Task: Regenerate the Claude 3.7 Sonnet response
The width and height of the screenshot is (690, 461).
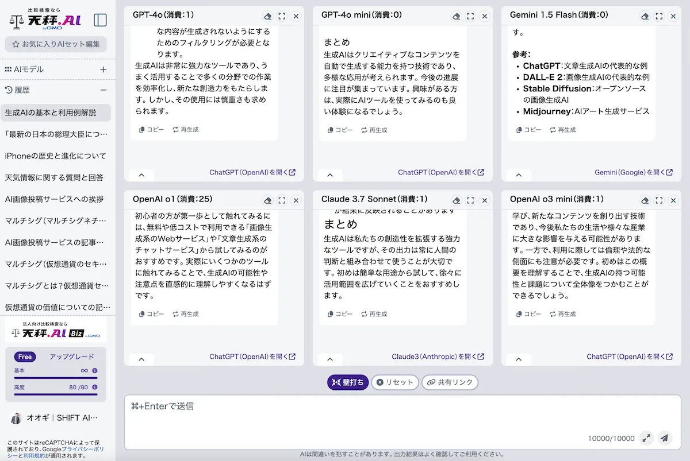Action: click(x=374, y=314)
